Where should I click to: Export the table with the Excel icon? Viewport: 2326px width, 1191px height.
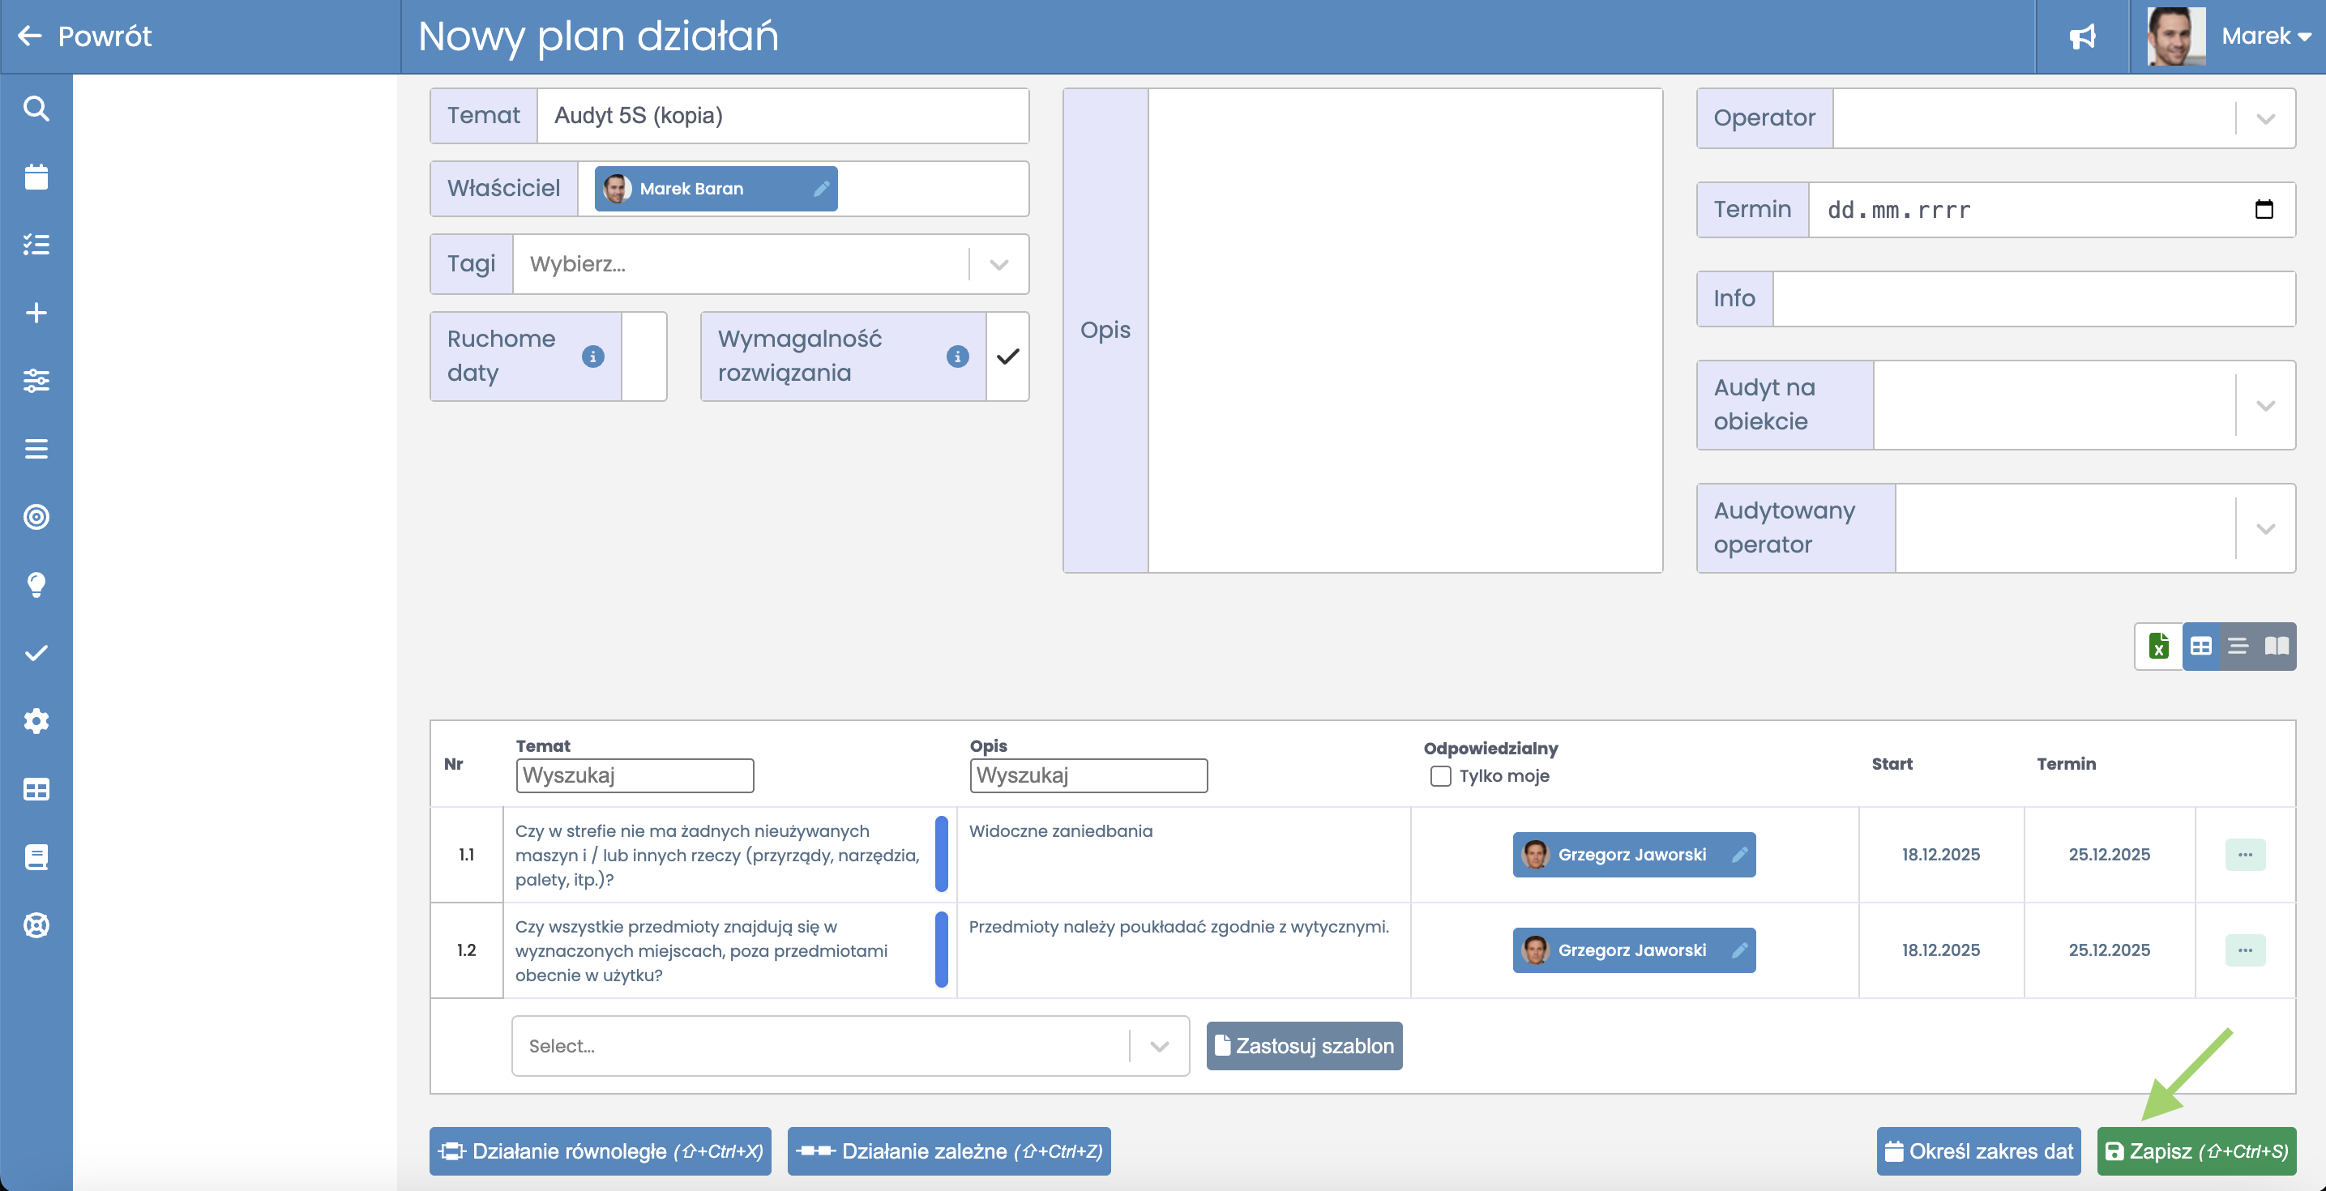[x=2159, y=646]
